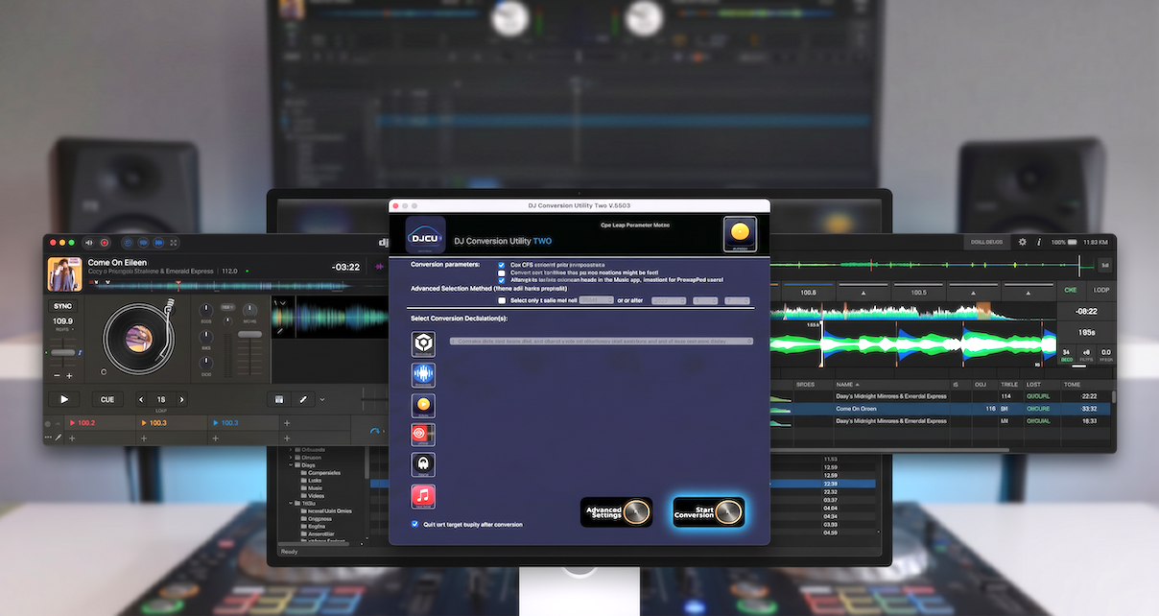The height and width of the screenshot is (616, 1159).
Task: Switch to the CKE tab in right deck
Action: (x=1071, y=290)
